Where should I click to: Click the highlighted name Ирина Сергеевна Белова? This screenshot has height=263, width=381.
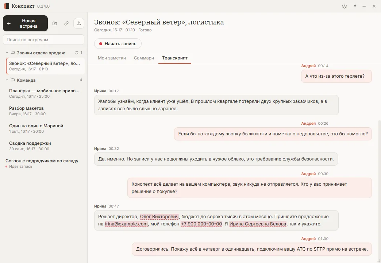point(258,224)
